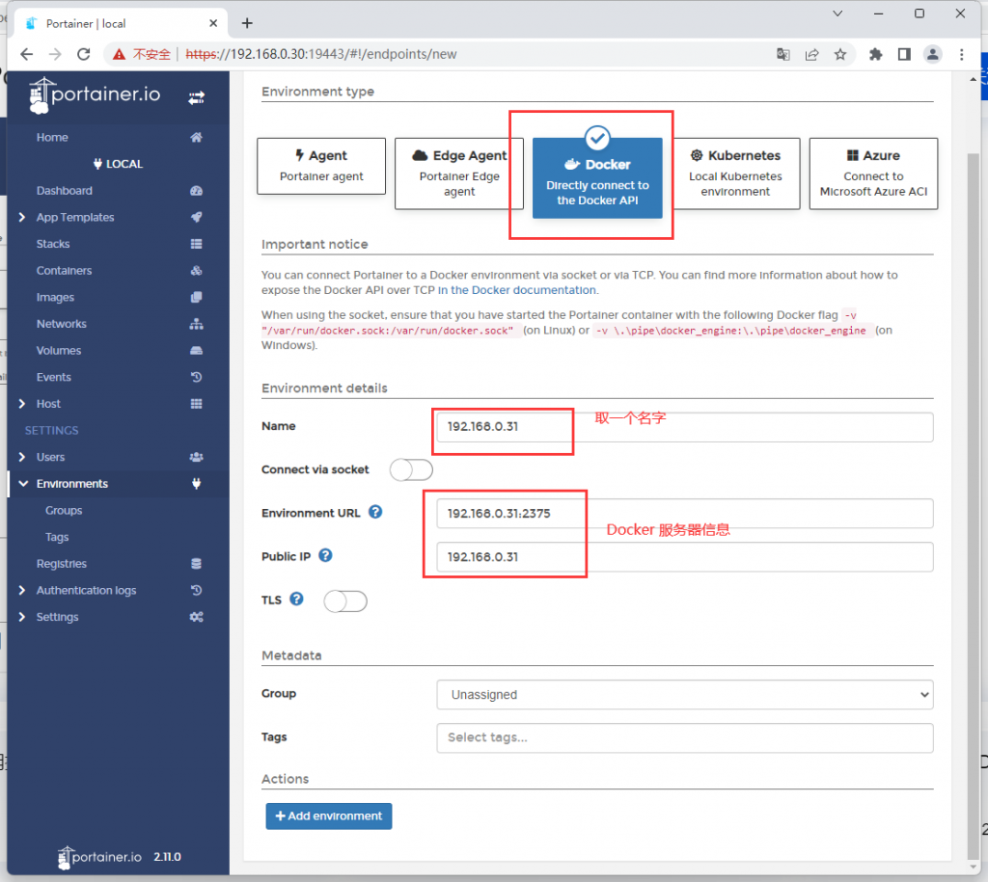The image size is (988, 882).
Task: Open new browser tab plus button
Action: (247, 23)
